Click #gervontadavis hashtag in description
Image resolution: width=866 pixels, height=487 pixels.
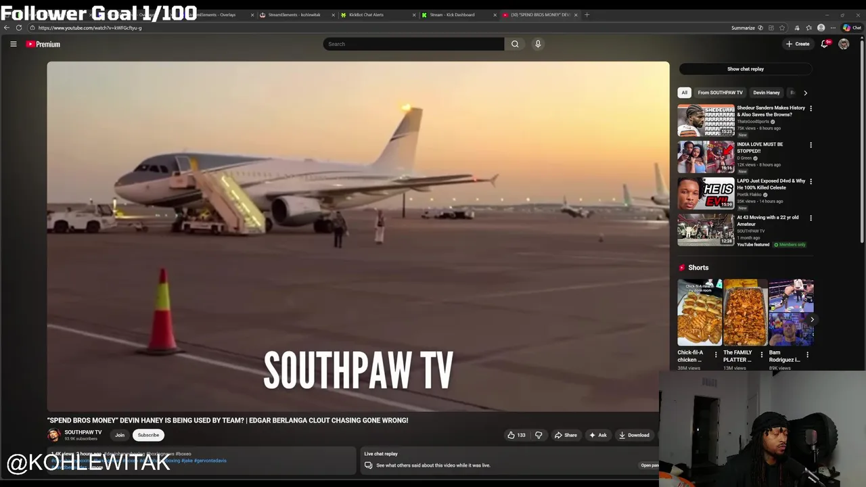click(x=210, y=461)
